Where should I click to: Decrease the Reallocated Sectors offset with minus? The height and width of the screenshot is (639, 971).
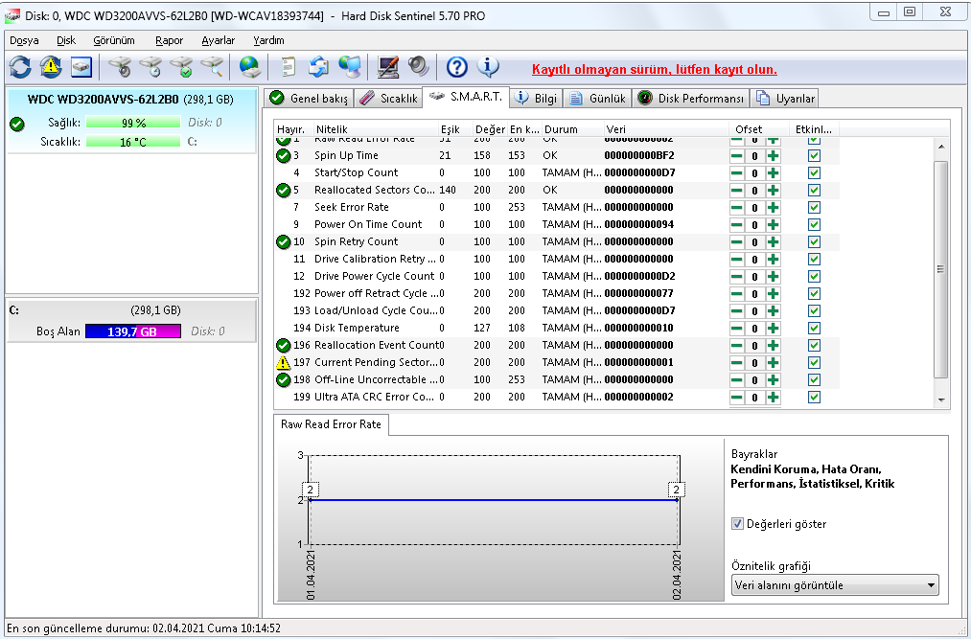tap(736, 190)
